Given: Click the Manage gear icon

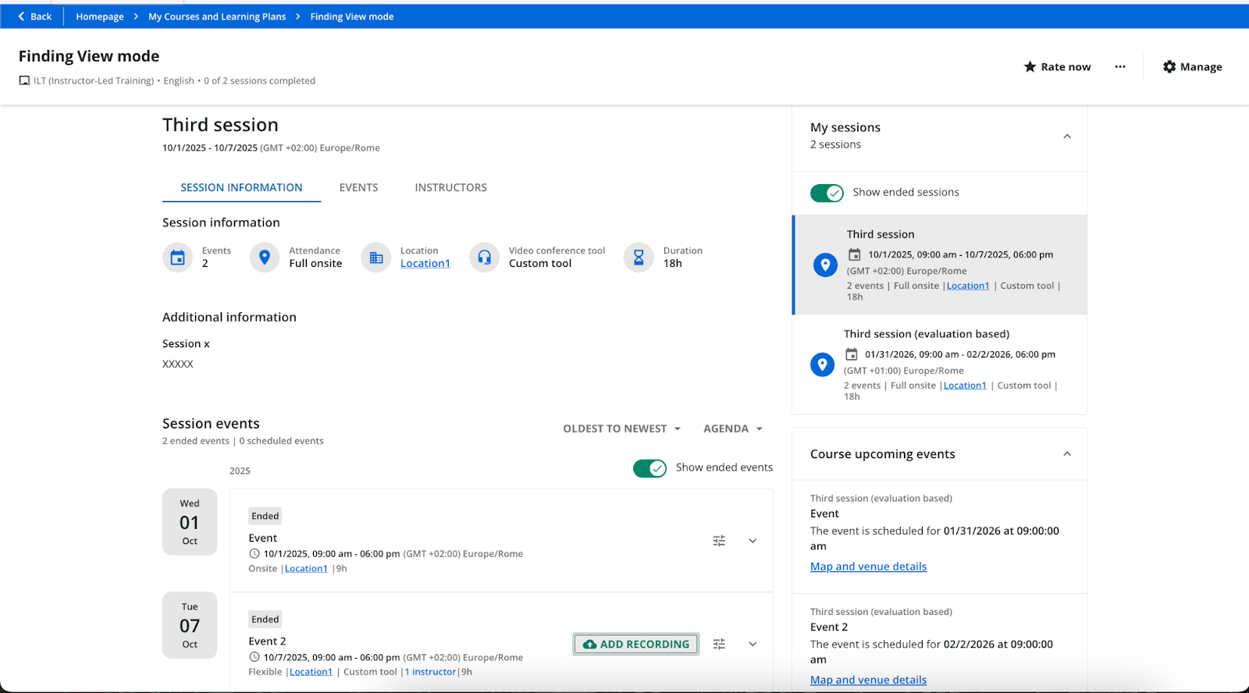Looking at the screenshot, I should pos(1169,67).
